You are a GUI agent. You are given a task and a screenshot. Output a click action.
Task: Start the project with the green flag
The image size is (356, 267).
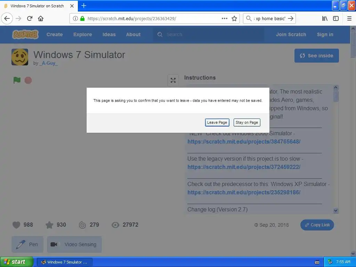pyautogui.click(x=17, y=80)
